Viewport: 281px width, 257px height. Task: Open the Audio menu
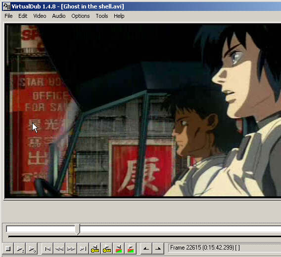click(59, 16)
